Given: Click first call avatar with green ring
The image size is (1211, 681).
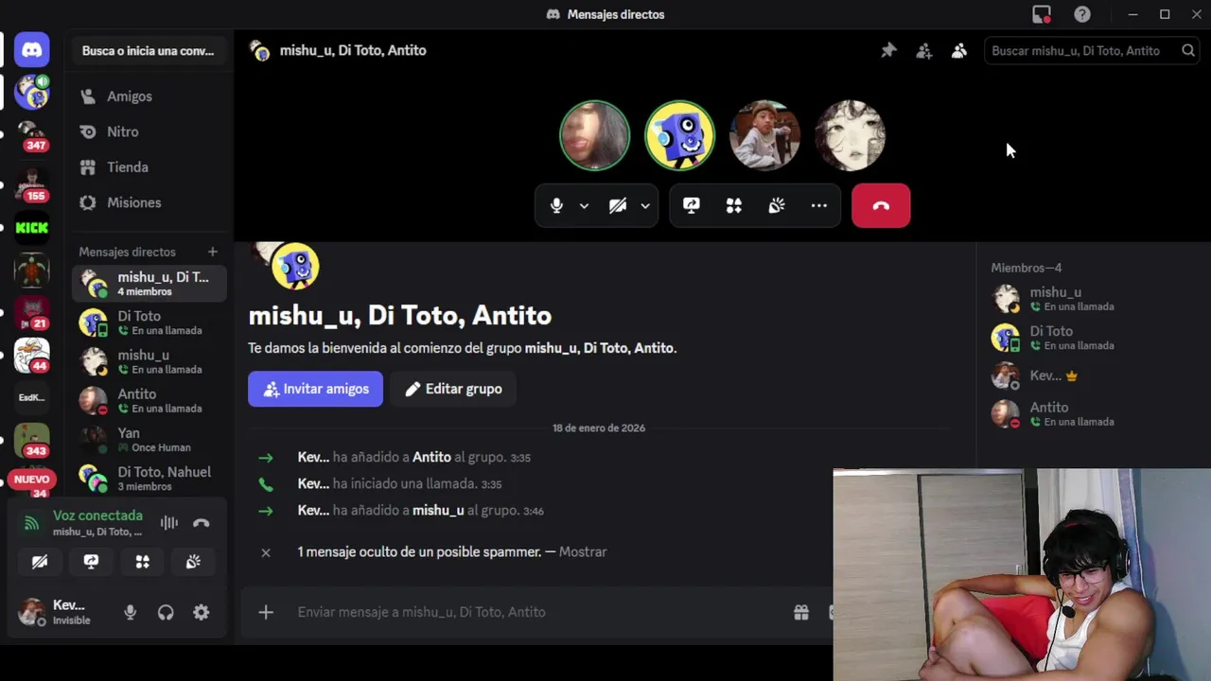Looking at the screenshot, I should (594, 136).
